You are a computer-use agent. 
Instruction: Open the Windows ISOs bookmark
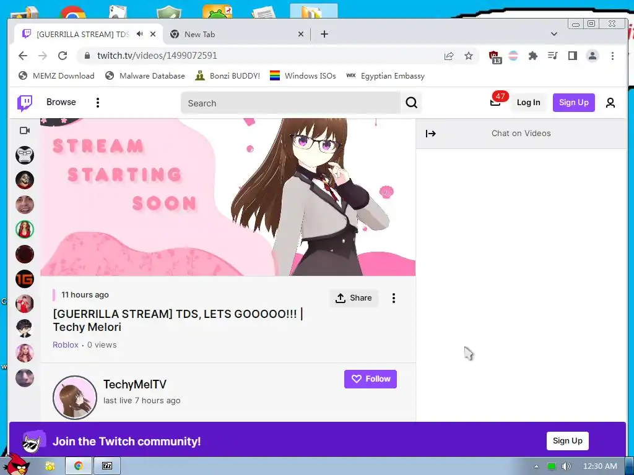[303, 76]
